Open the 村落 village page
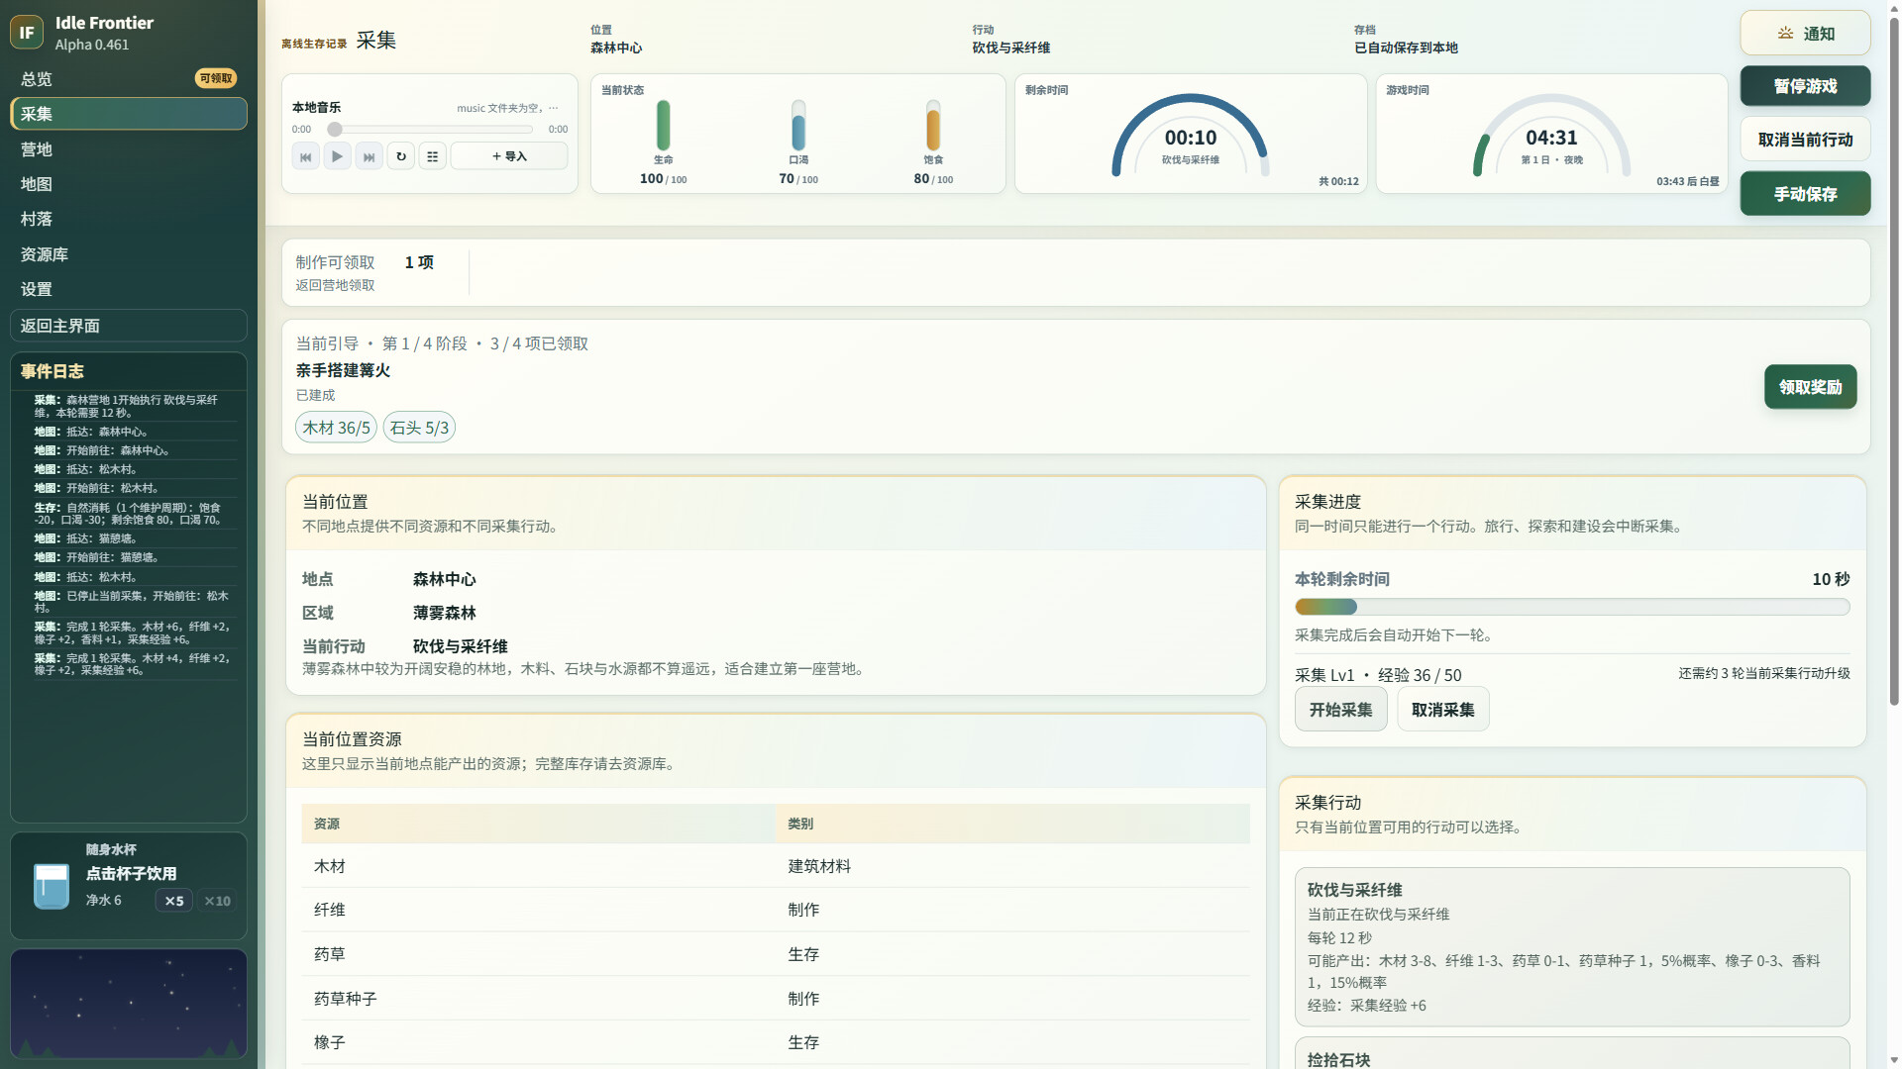The width and height of the screenshot is (1902, 1069). [129, 219]
